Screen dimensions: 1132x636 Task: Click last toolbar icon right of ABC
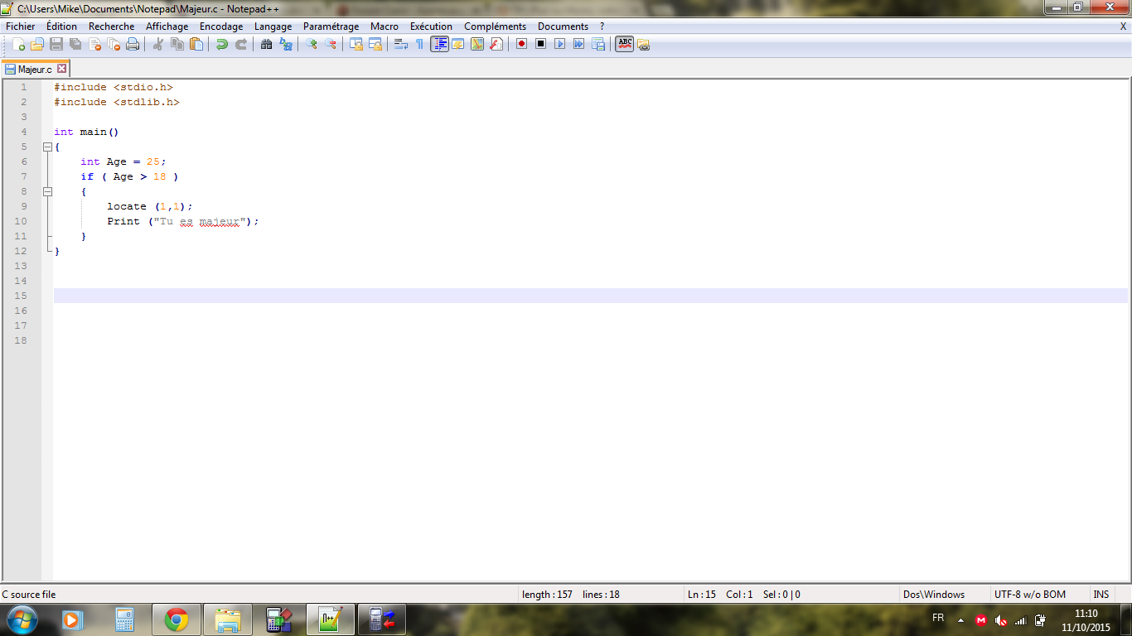coord(644,44)
